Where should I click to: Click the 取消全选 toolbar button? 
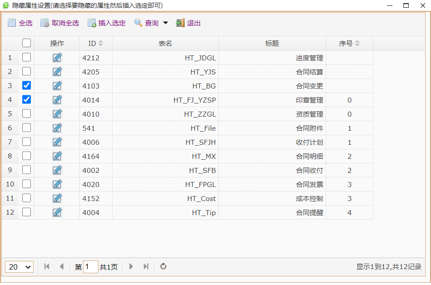point(59,23)
